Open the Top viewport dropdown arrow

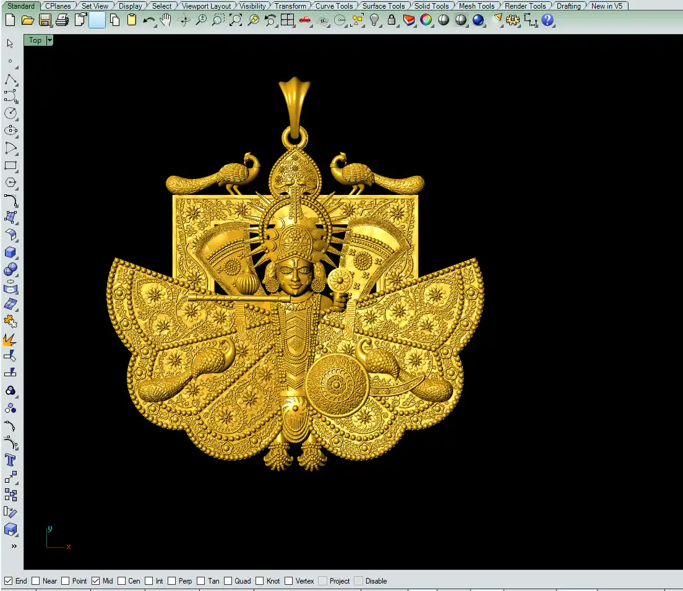[49, 40]
